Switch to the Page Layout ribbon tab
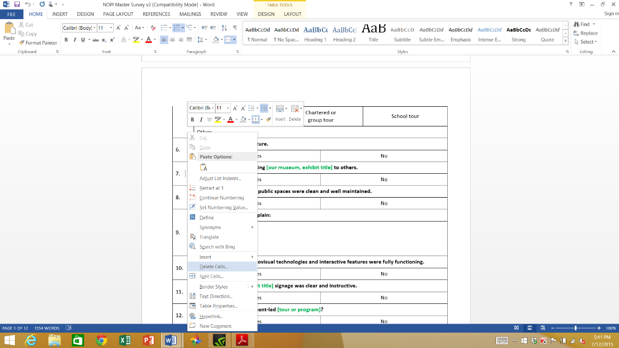 tap(118, 14)
